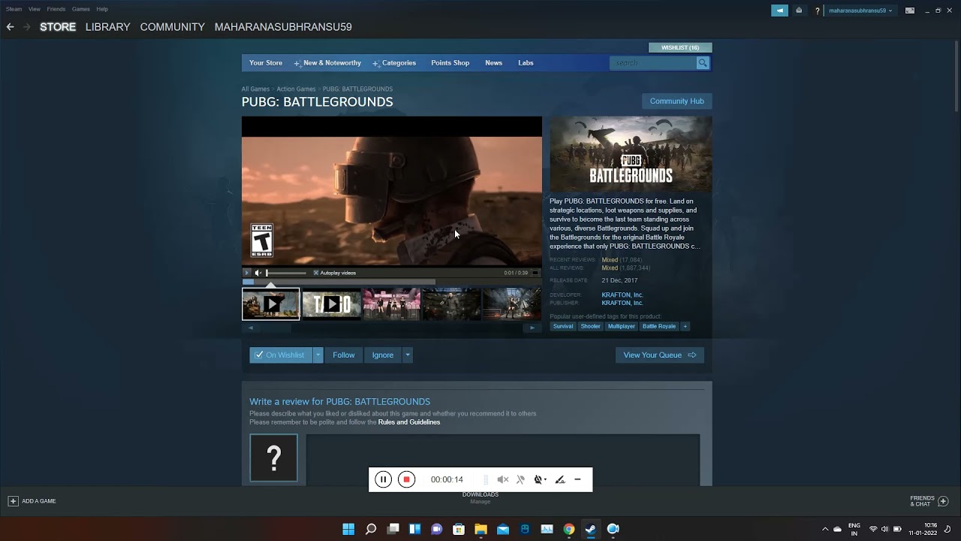
Task: Open the Windows Start menu
Action: click(x=348, y=529)
